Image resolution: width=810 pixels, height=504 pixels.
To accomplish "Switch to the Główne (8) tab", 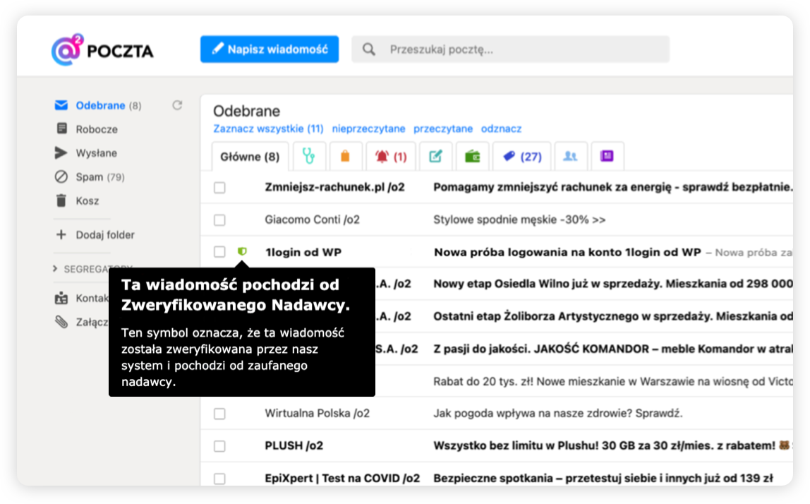I will [250, 157].
